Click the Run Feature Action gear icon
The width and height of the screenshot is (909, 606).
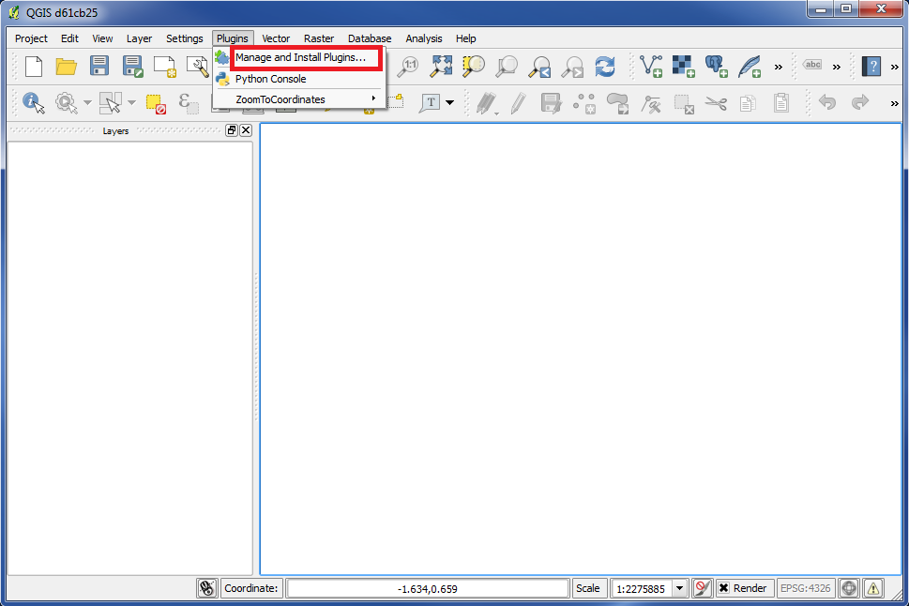66,102
